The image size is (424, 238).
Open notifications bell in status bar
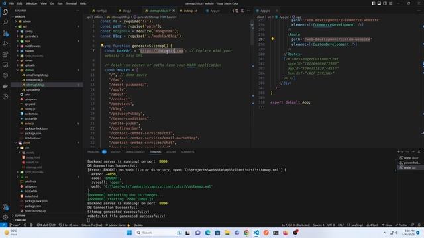pos(419,225)
